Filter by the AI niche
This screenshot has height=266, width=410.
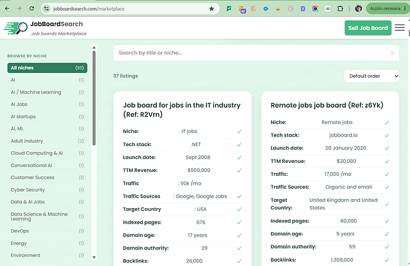(47, 80)
